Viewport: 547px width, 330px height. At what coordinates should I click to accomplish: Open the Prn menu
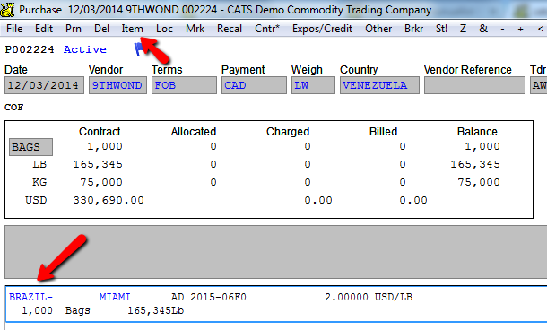(74, 29)
